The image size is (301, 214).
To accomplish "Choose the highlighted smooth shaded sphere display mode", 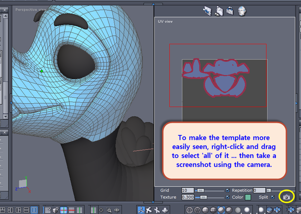I will click(221, 210).
